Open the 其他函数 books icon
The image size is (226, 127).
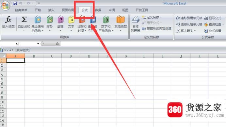pyautogui.click(x=121, y=20)
